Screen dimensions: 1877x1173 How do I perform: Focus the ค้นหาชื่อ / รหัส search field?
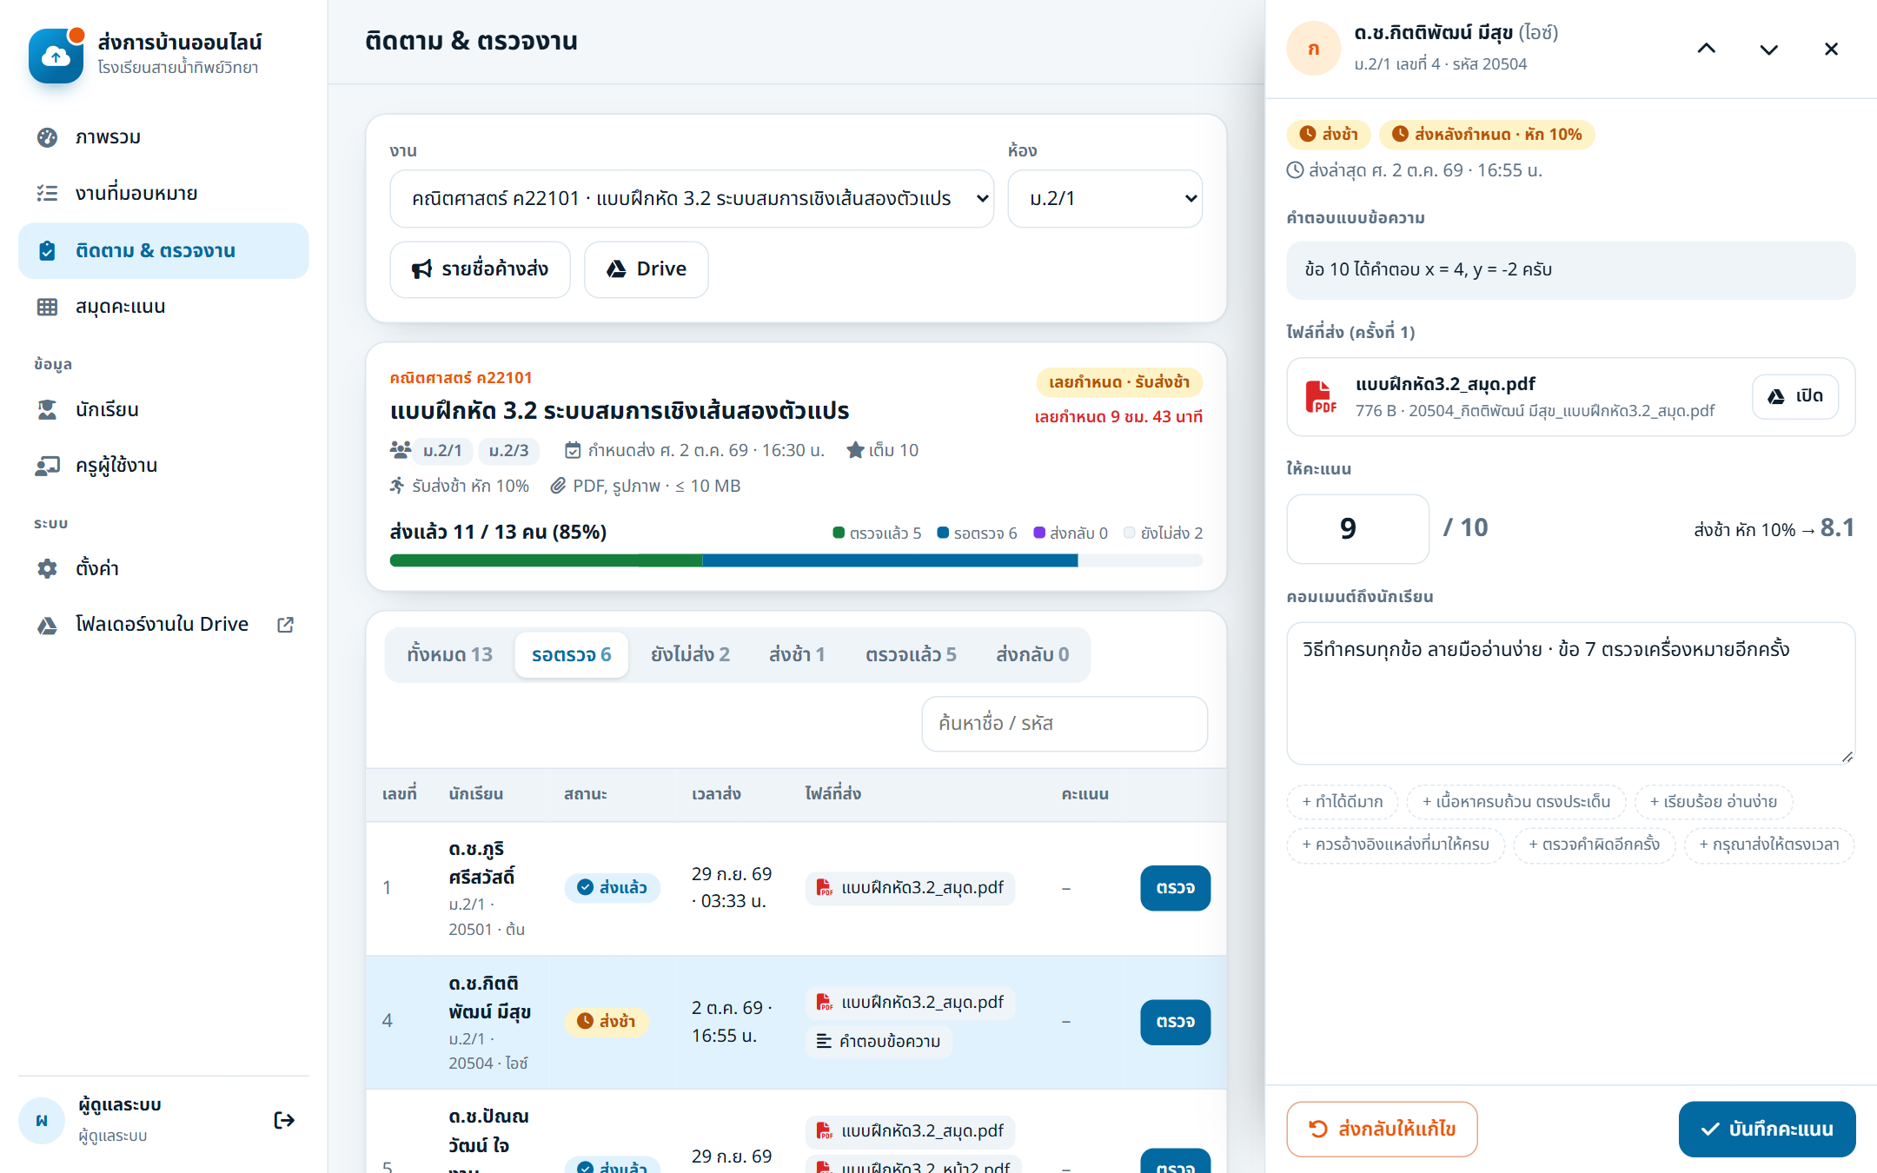point(1065,724)
